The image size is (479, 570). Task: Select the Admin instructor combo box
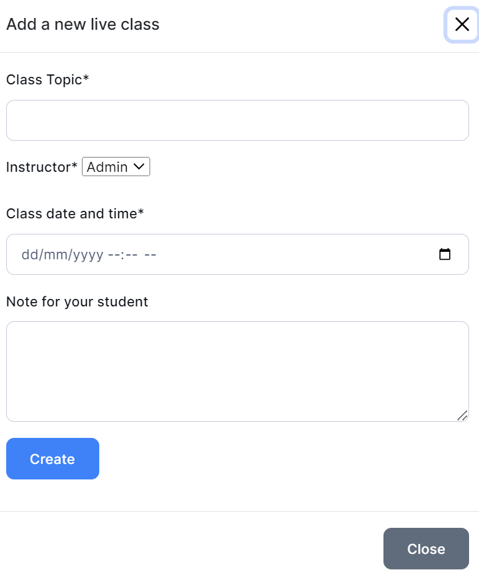tap(115, 167)
